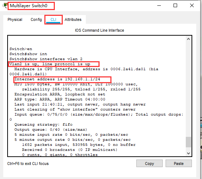Image resolution: width=202 pixels, height=179 pixels.
Task: Click the scrollbar track above thumb
Action: 188,89
